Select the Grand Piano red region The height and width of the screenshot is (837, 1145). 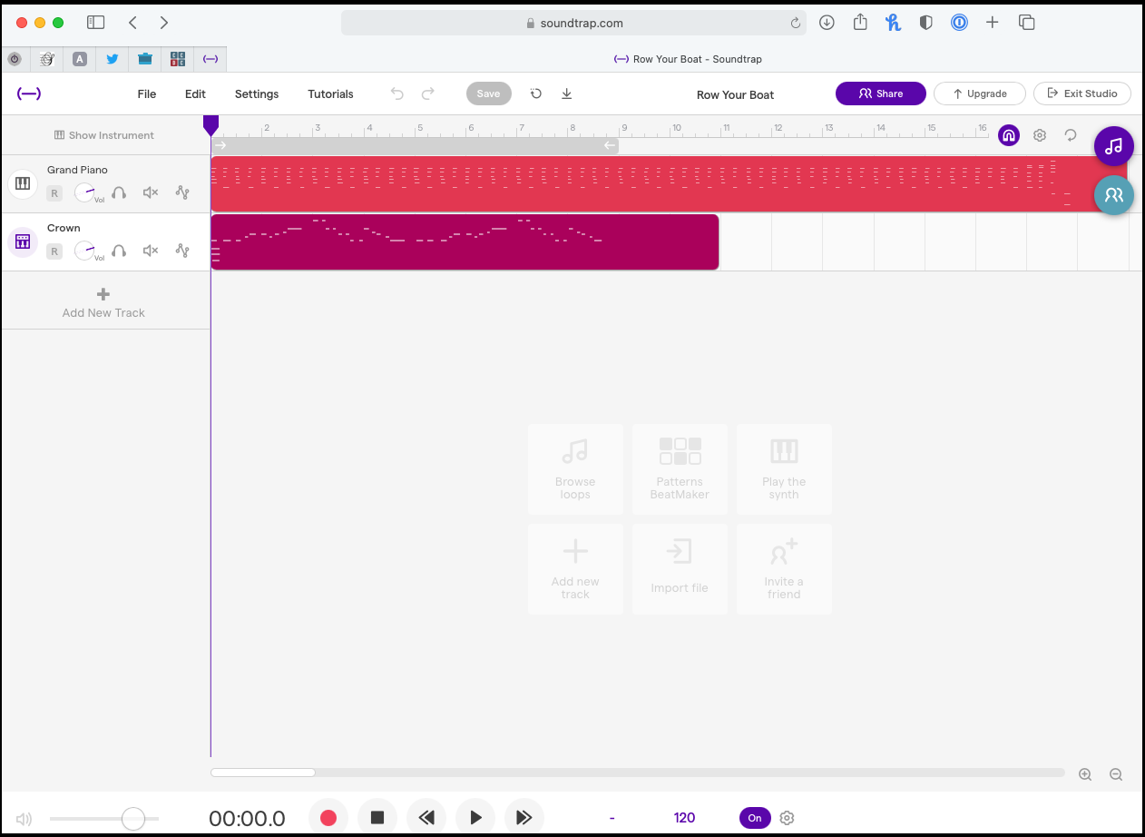coord(669,184)
